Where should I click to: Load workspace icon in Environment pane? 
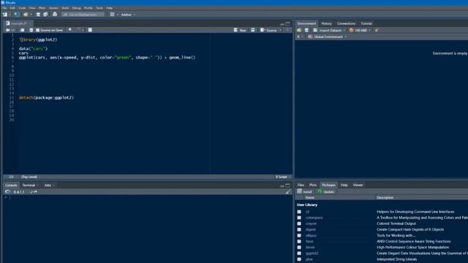pos(299,30)
